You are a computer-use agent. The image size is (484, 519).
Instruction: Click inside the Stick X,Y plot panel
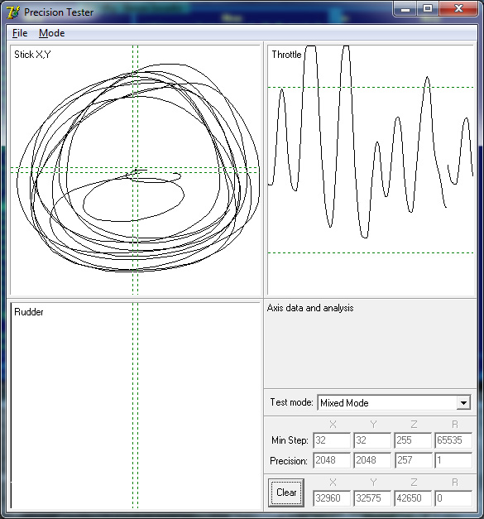135,170
